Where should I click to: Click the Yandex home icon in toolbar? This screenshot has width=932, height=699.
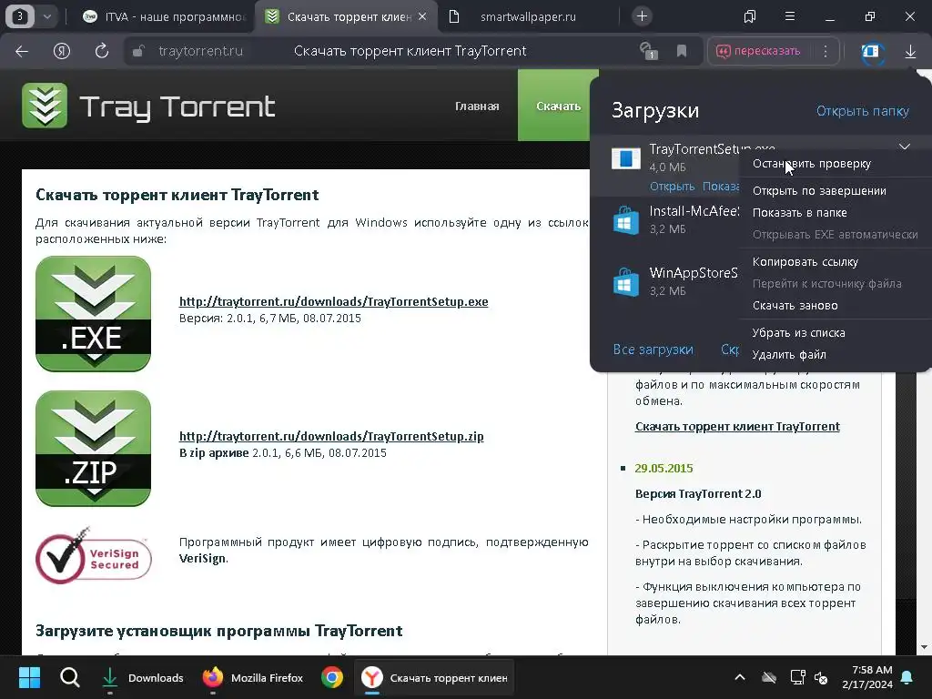click(61, 51)
